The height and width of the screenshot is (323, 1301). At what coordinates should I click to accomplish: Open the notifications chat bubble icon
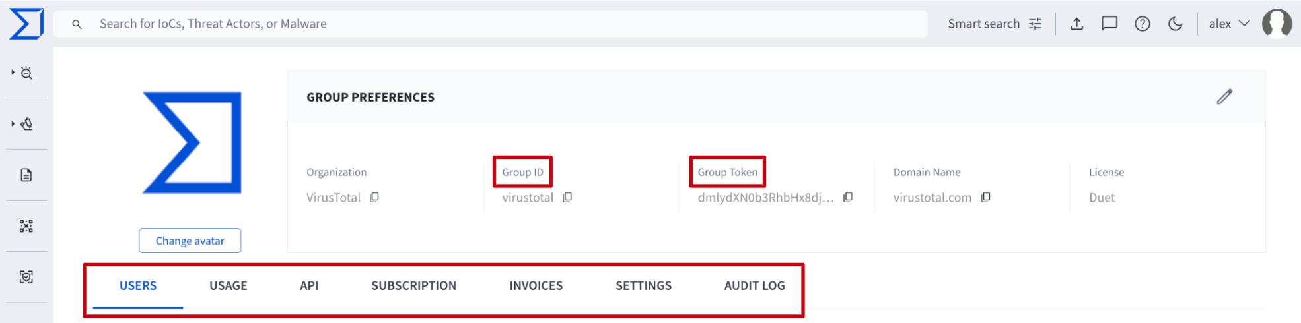point(1109,24)
